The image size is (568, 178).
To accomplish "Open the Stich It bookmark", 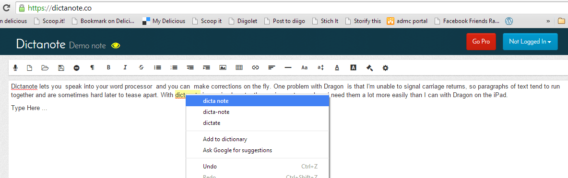I will (325, 21).
